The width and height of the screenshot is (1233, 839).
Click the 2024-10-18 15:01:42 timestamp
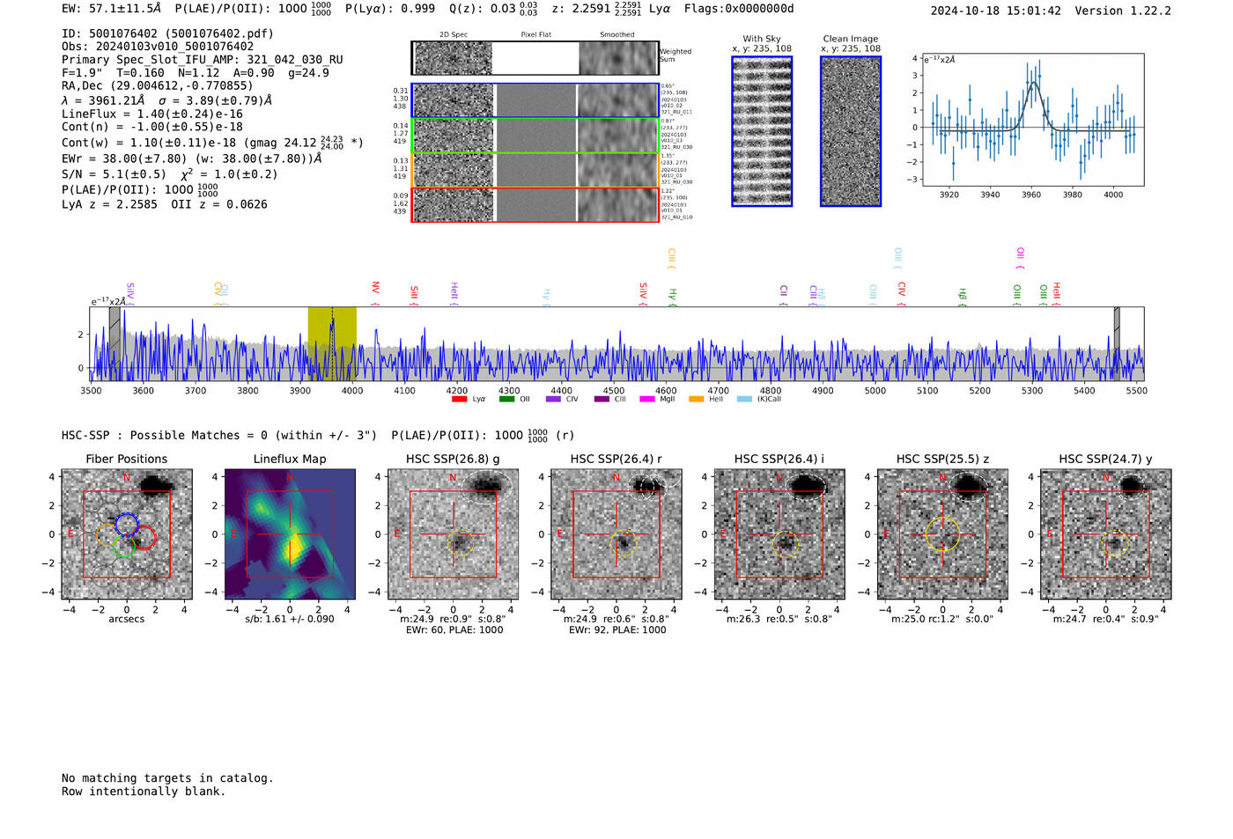click(995, 11)
